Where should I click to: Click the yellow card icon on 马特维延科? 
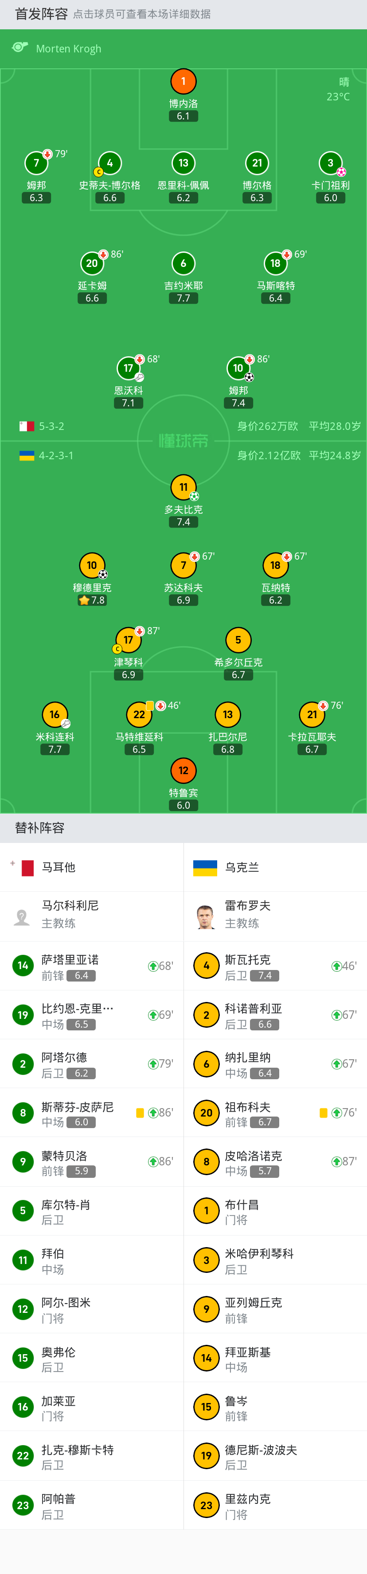point(150,706)
